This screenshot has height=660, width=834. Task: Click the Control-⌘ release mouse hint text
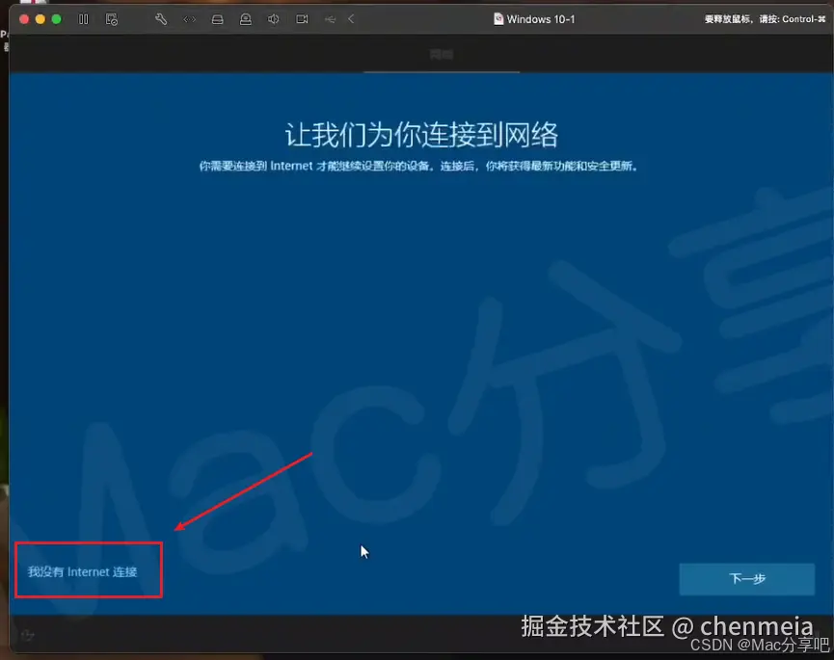pos(765,18)
